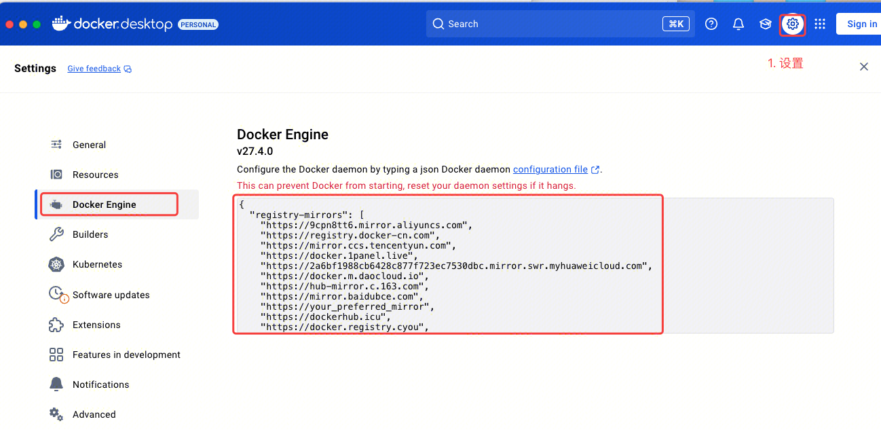Go to the Builders settings tab

(117, 234)
